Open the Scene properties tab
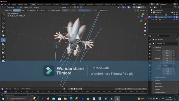 coord(150,54)
